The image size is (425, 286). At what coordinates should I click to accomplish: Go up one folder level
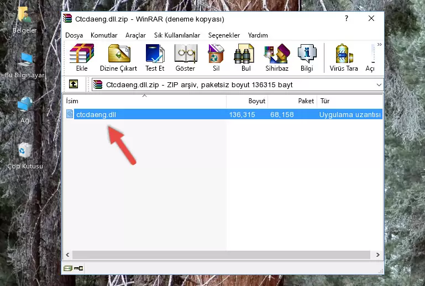click(x=74, y=84)
